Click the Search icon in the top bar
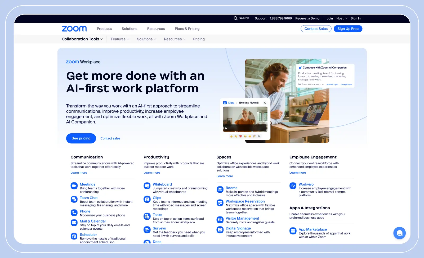Screen dimensions: 424x258 tap(235, 18)
